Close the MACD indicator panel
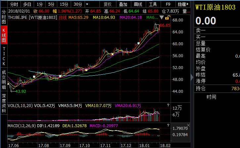 (x=188, y=125)
